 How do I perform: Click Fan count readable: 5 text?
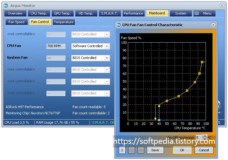(x=89, y=107)
